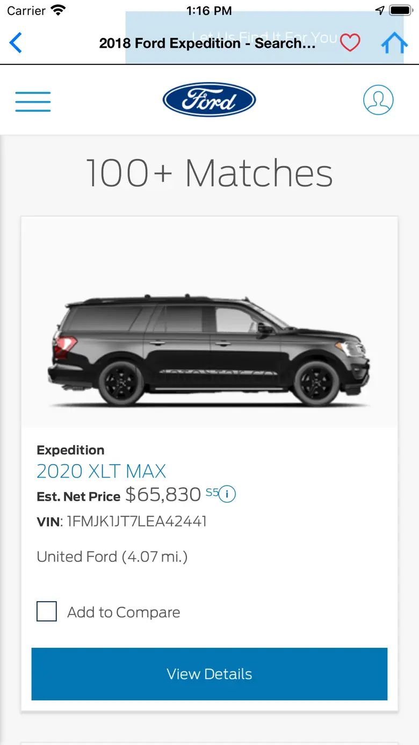
Task: Select the VIN number text
Action: 136,522
